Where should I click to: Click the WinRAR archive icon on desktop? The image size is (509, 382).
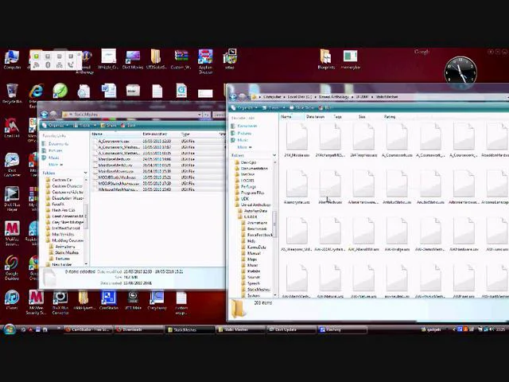coord(181,60)
